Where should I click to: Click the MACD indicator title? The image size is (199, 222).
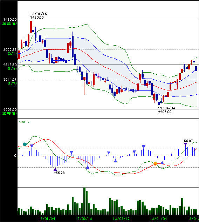(24, 122)
